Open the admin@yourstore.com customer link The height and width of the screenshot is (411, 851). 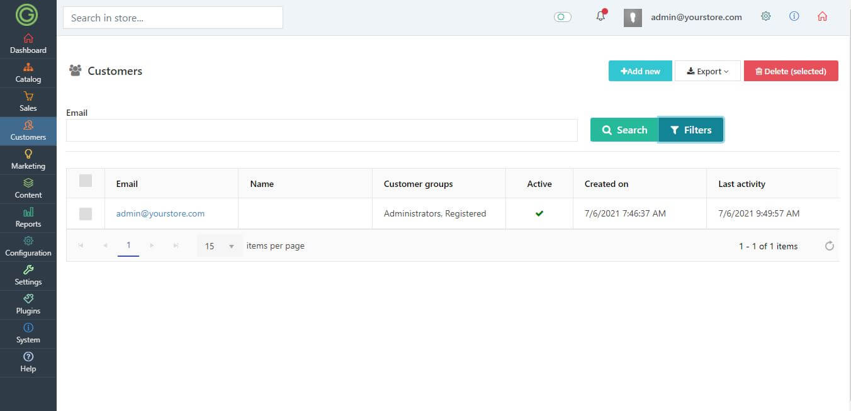pyautogui.click(x=161, y=213)
